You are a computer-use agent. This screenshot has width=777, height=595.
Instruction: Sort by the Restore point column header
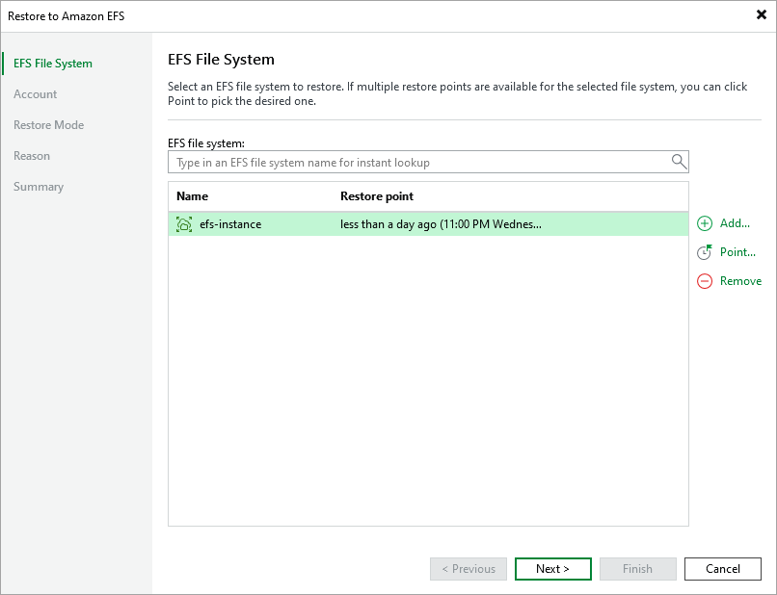coord(377,196)
